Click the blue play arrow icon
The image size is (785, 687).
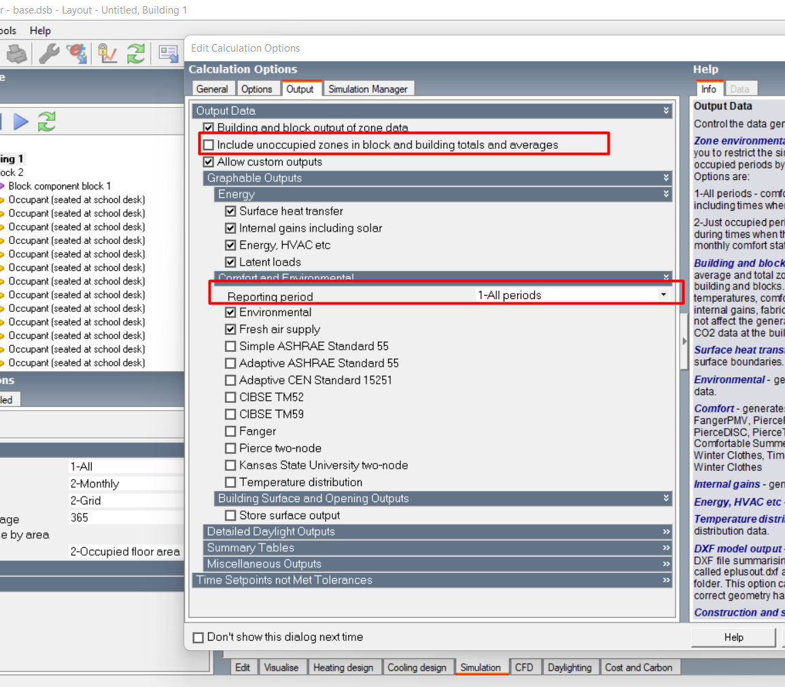[x=20, y=122]
